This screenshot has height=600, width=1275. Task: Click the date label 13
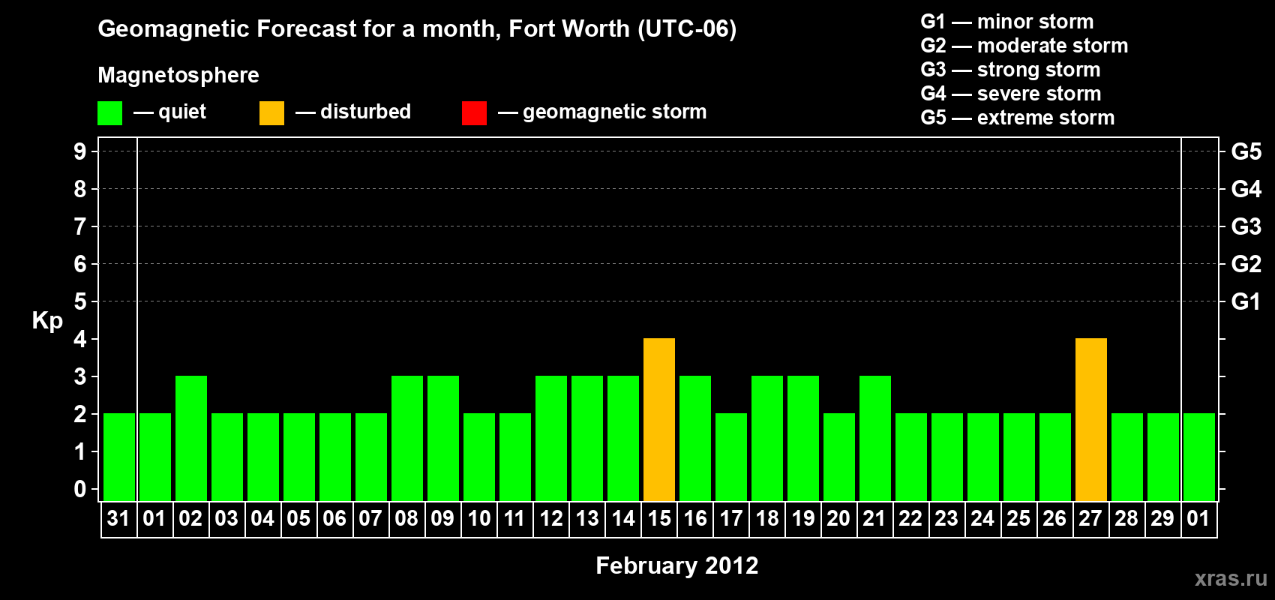point(586,518)
